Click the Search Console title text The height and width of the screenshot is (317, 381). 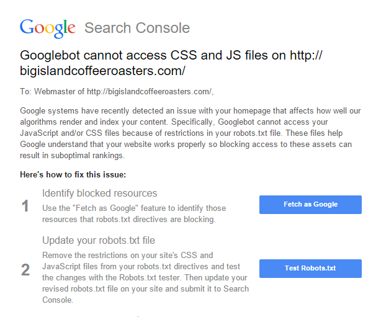137,28
